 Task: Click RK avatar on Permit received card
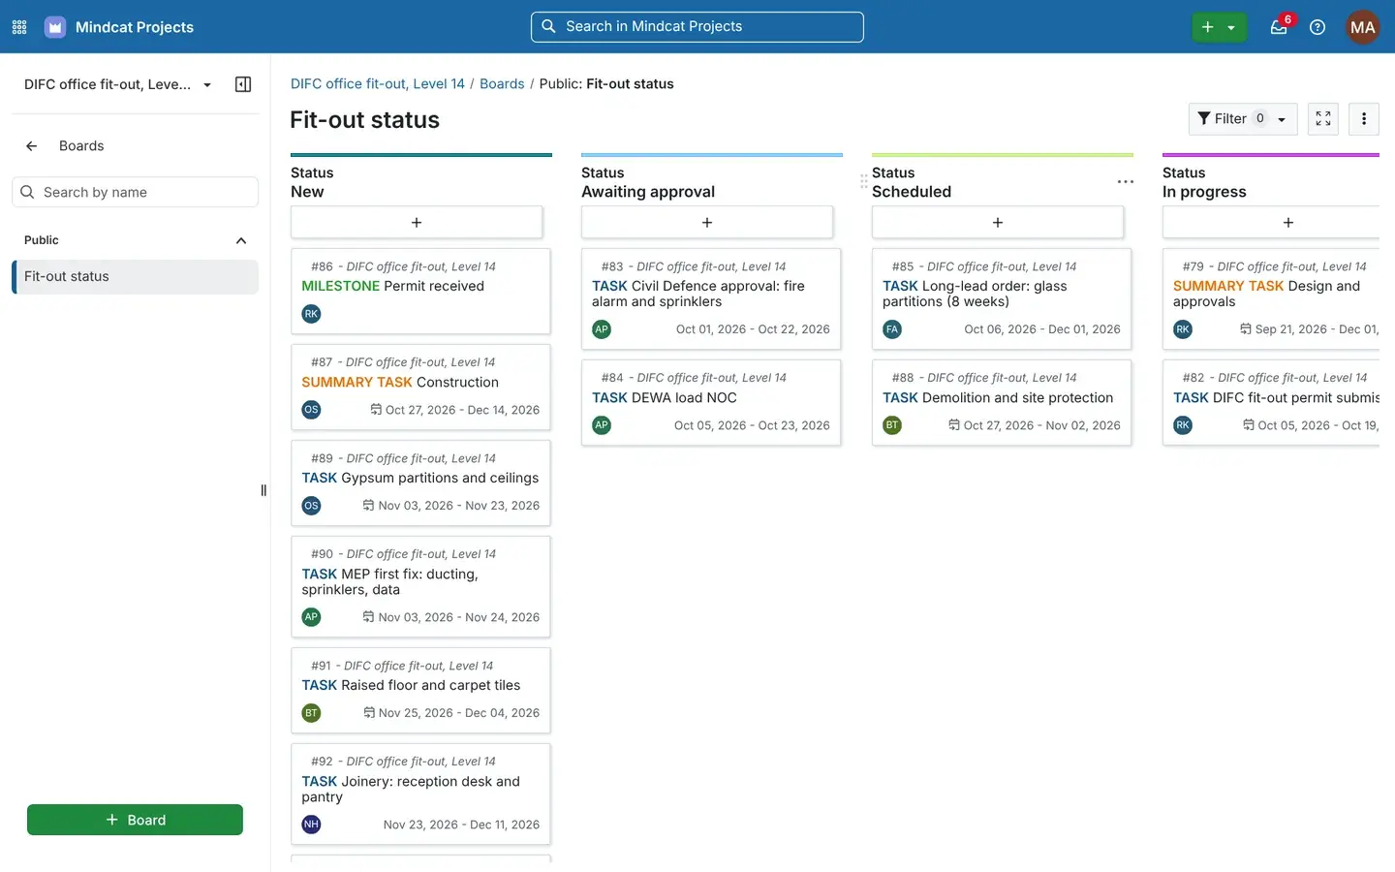(311, 314)
